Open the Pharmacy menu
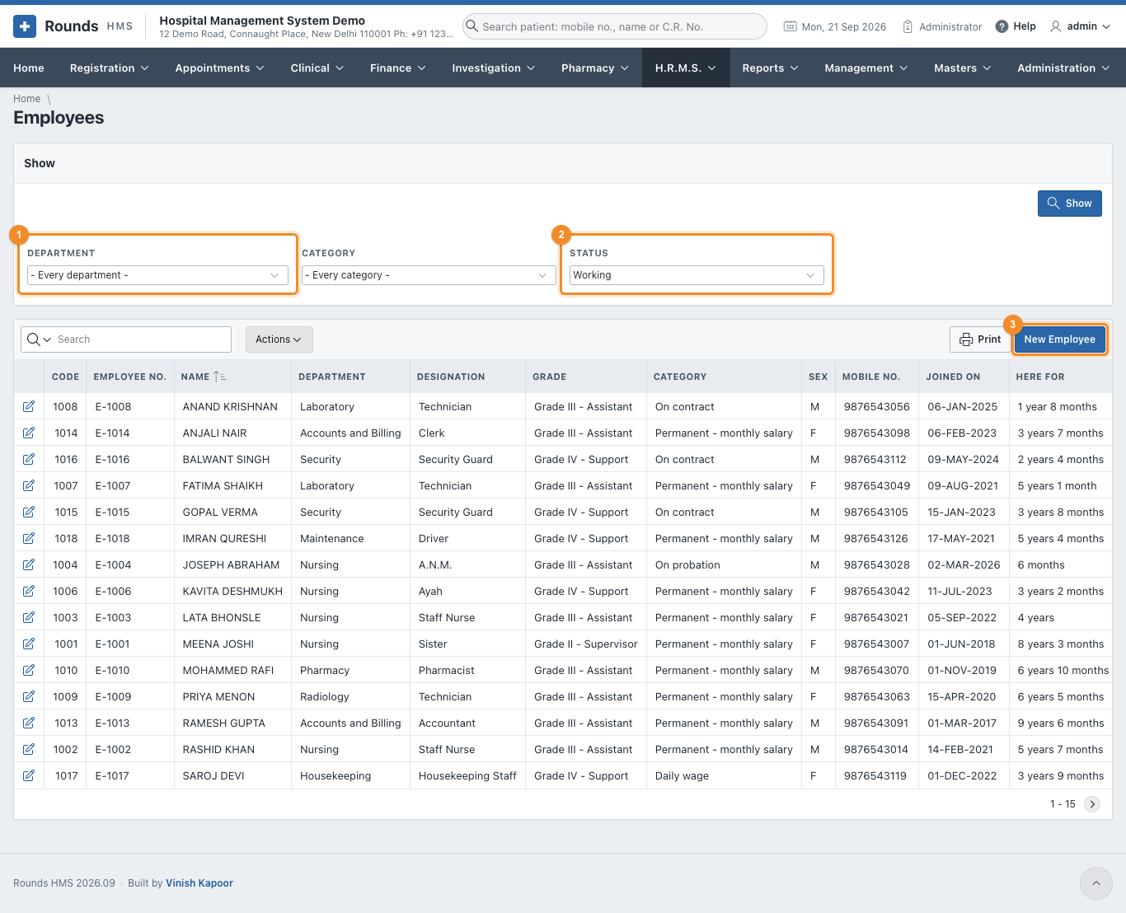 click(595, 68)
